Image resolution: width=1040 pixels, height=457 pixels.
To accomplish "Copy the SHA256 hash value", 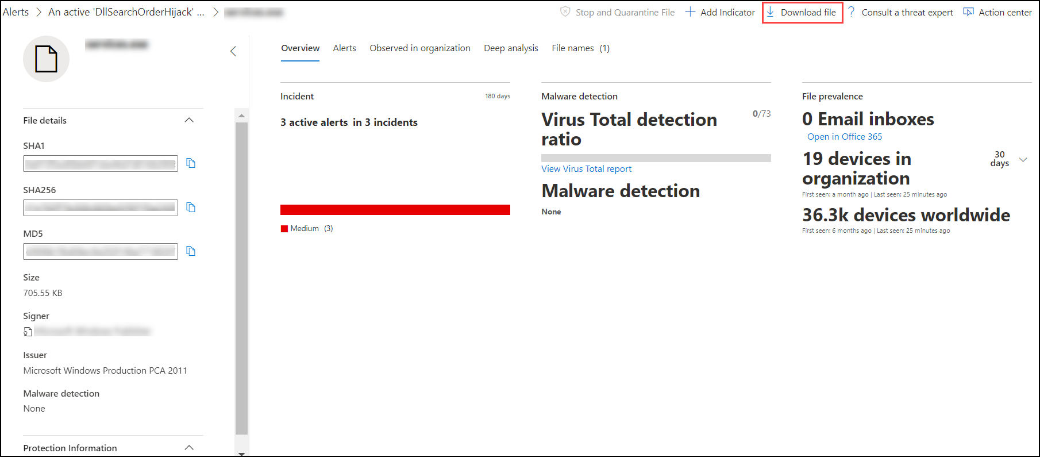I will 191,208.
